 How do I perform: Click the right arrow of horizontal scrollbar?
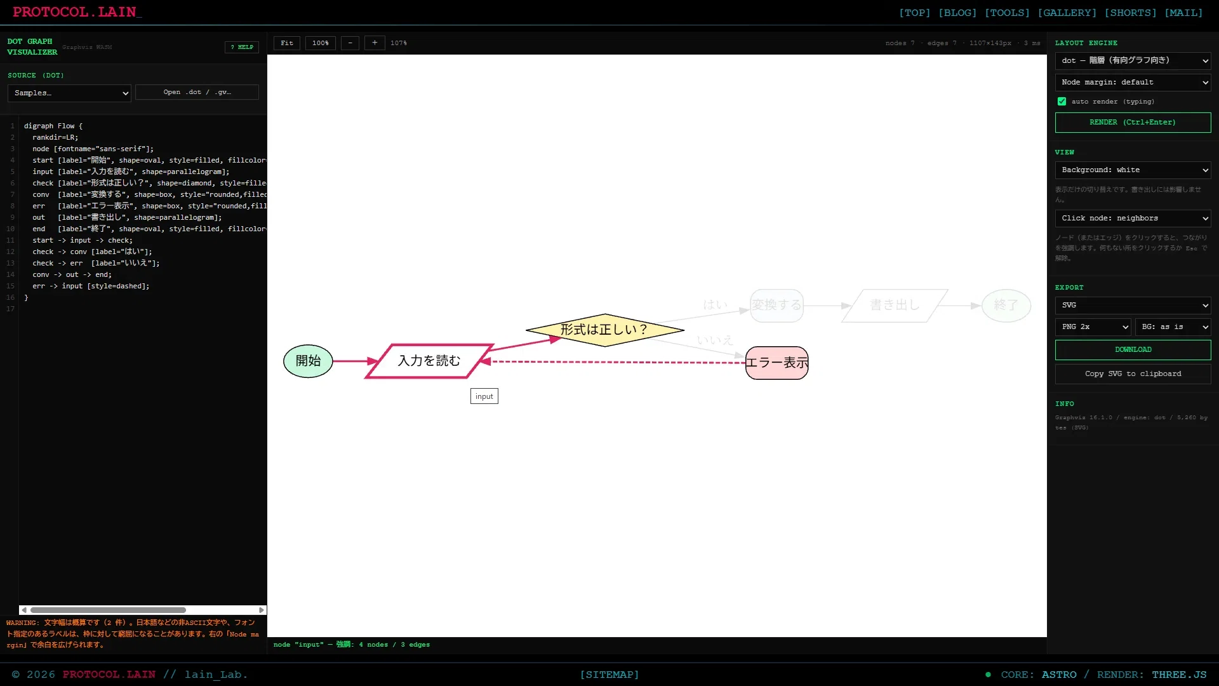(261, 610)
